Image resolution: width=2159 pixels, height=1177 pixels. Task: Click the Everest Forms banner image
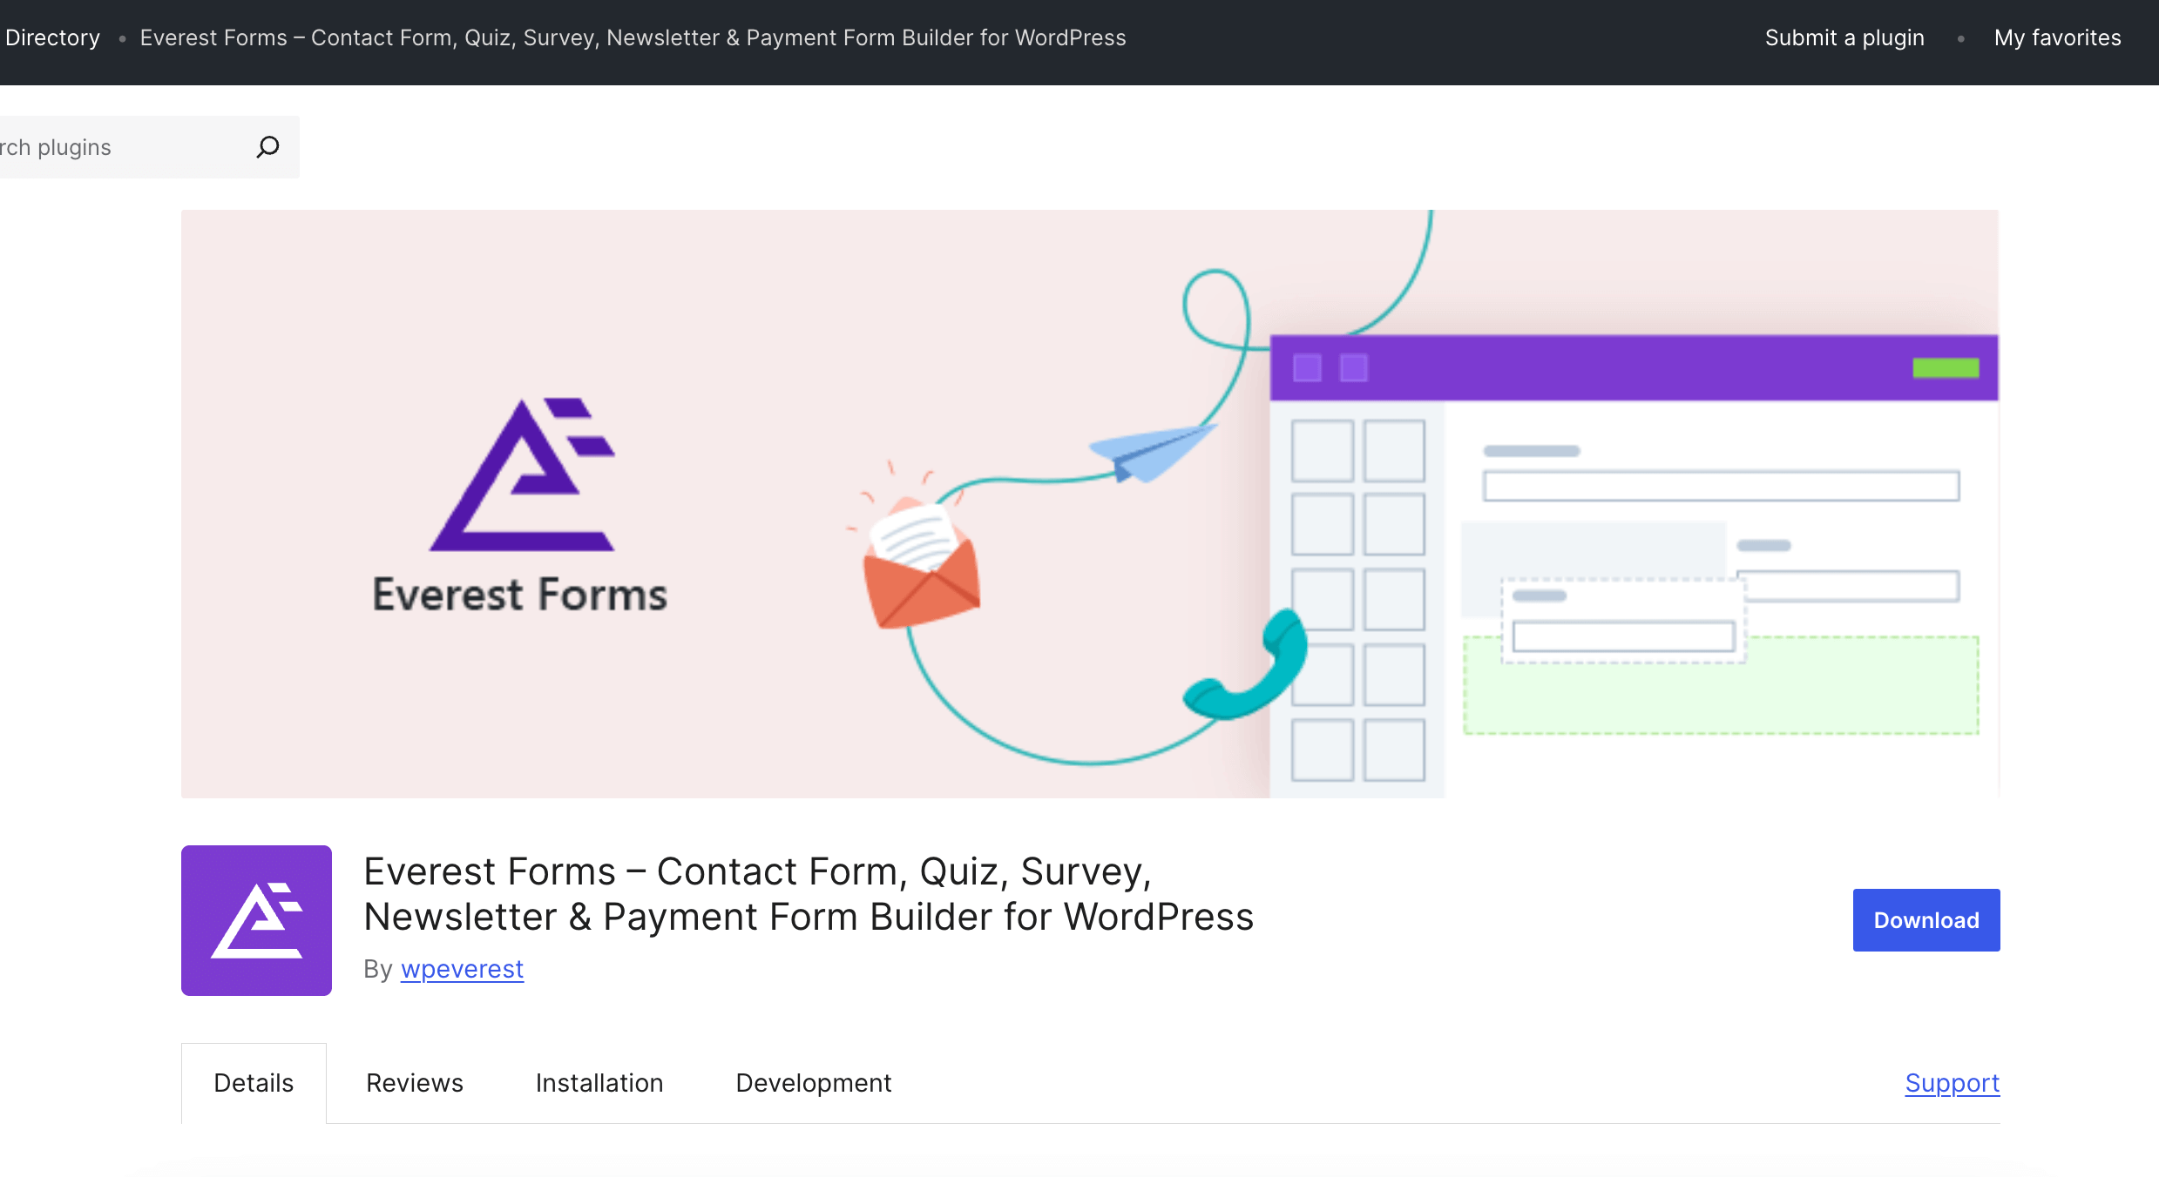point(1090,504)
